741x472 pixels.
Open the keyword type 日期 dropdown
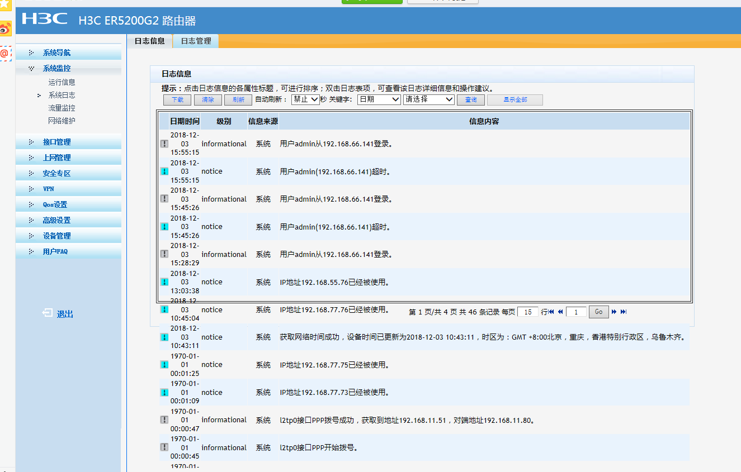(379, 99)
